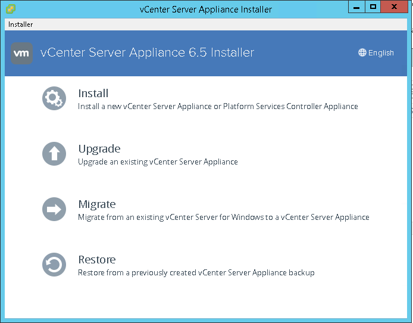The height and width of the screenshot is (323, 413).
Task: Click the Migrate right-arrow icon
Action: 54,209
